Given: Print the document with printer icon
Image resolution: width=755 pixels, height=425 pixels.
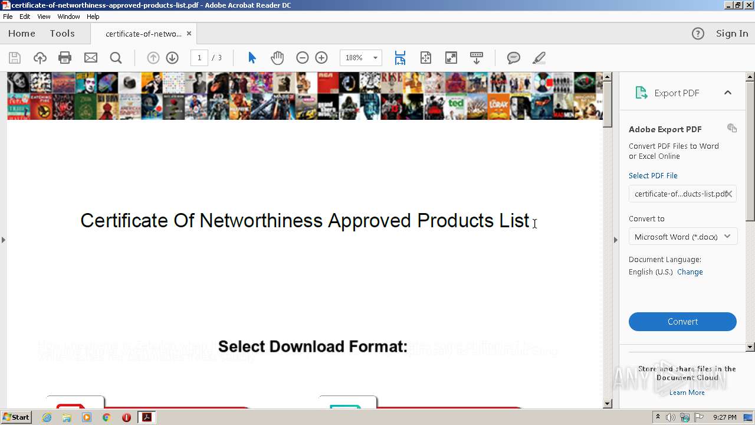Looking at the screenshot, I should click(x=65, y=58).
